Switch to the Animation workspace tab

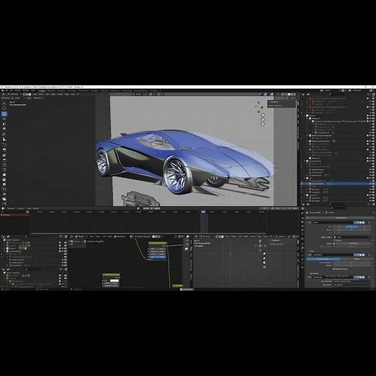pos(104,91)
